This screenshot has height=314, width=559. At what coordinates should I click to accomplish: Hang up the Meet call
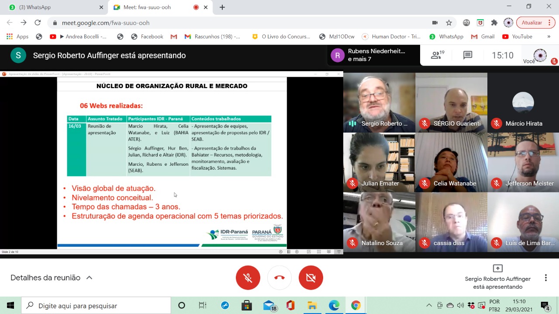(279, 278)
